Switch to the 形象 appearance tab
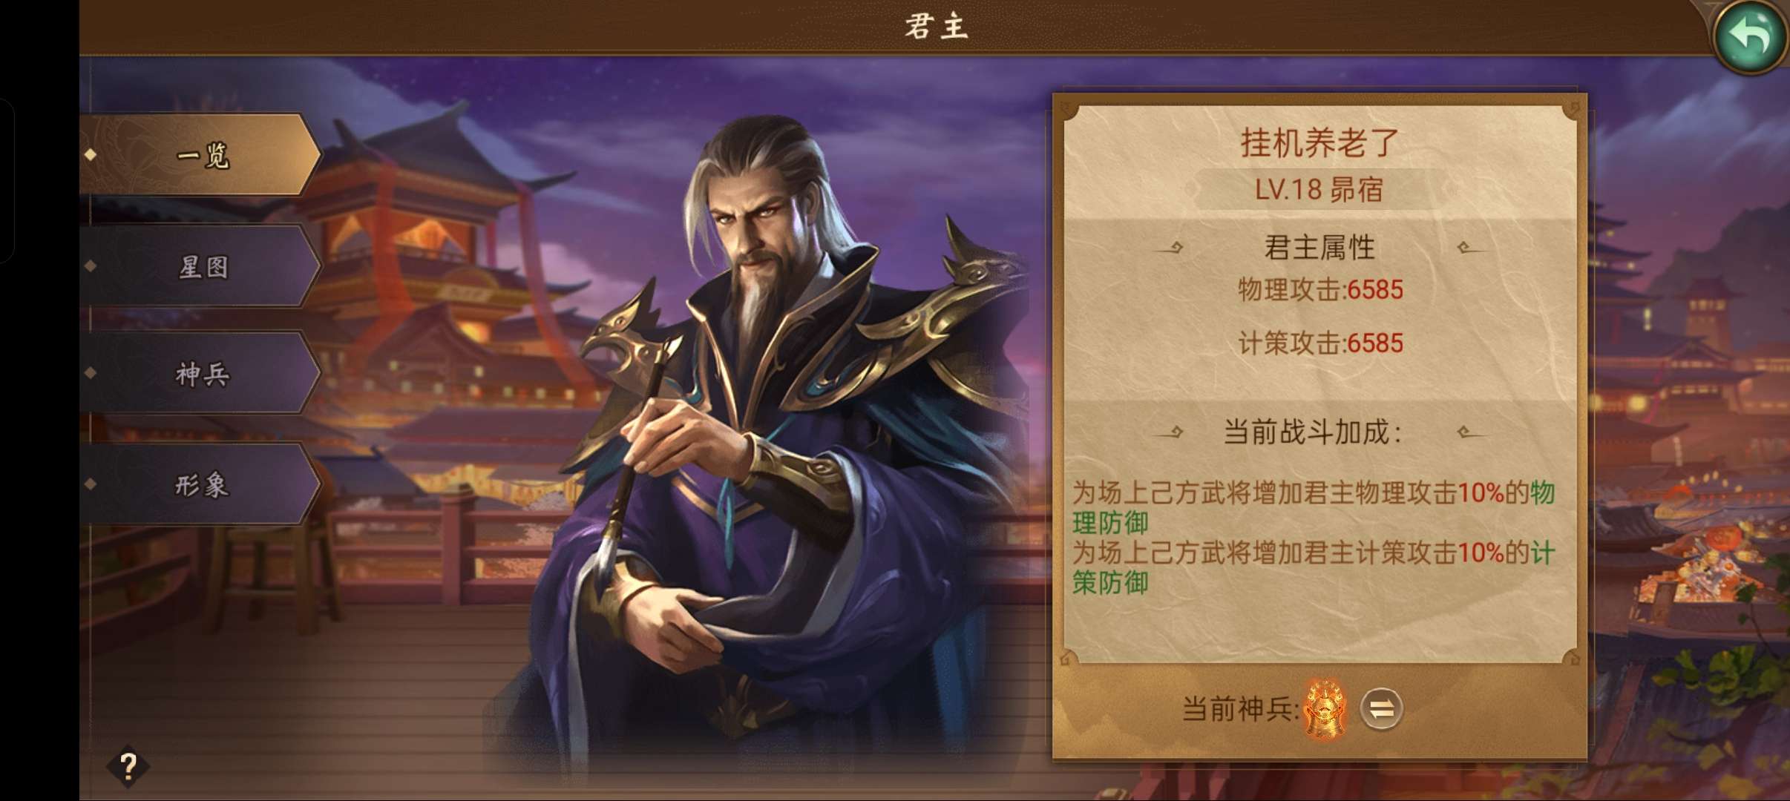1790x801 pixels. [x=200, y=484]
